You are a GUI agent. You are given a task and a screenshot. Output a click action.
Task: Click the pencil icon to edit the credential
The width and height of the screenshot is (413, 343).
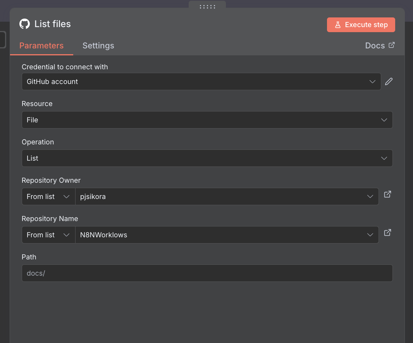389,82
